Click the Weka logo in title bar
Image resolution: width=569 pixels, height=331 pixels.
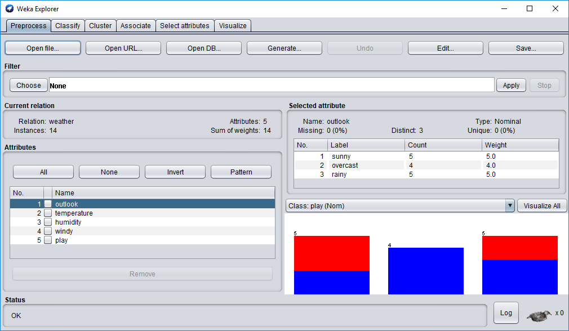[x=9, y=8]
